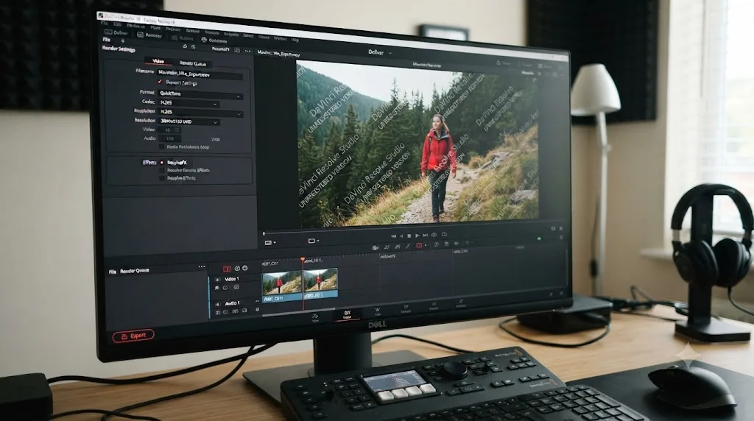The height and width of the screenshot is (421, 754).
Task: Open the viewer mode dropdown below scrub bar
Action: (x=270, y=243)
